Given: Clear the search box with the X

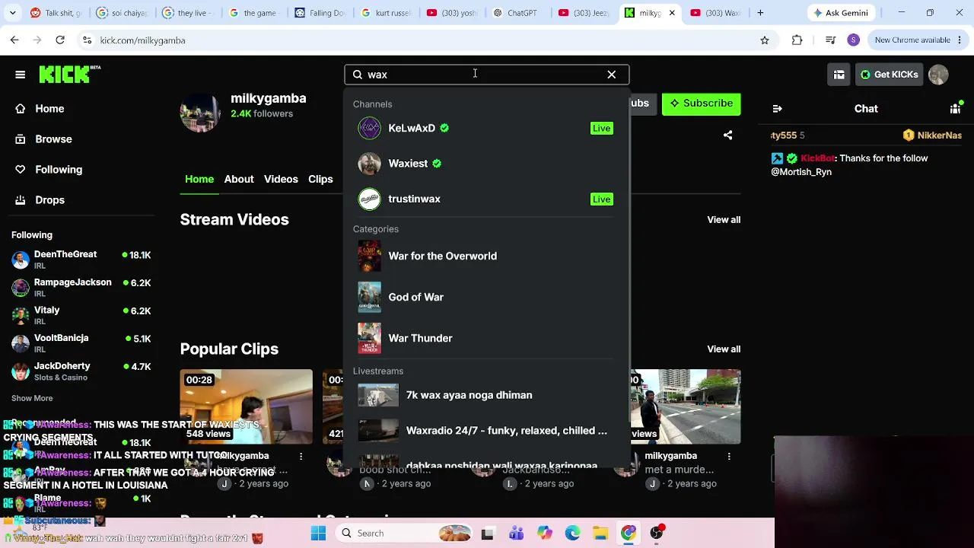Looking at the screenshot, I should click(612, 75).
